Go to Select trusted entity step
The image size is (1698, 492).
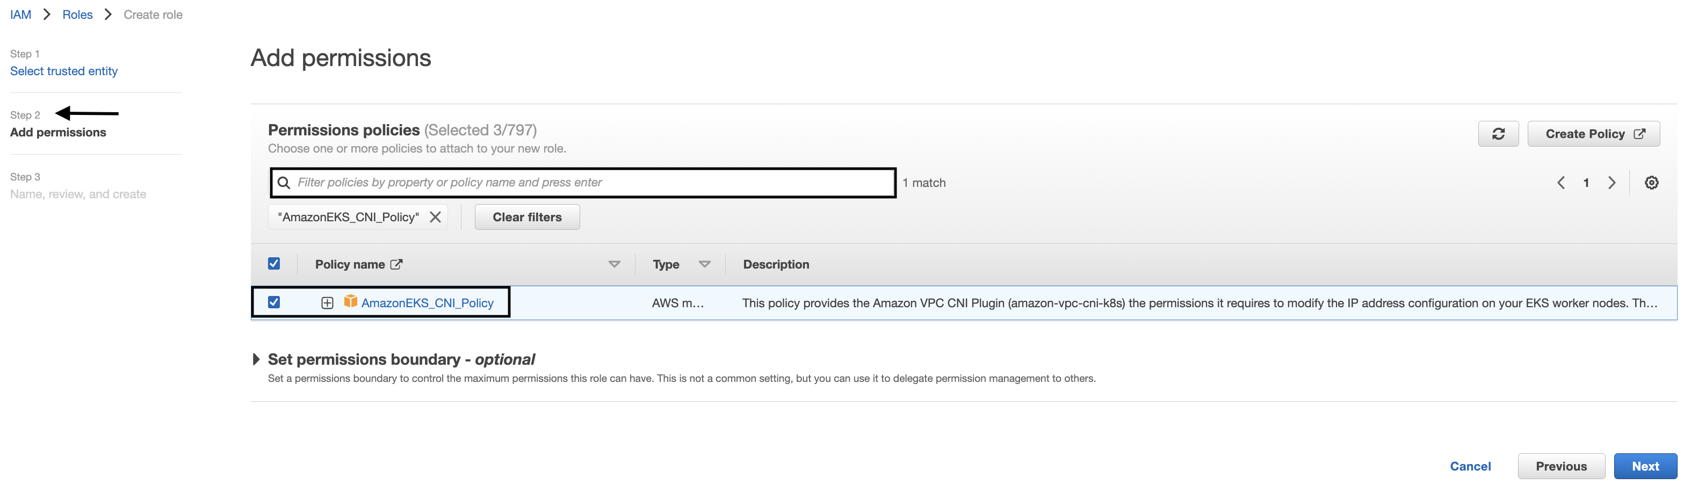[x=64, y=71]
